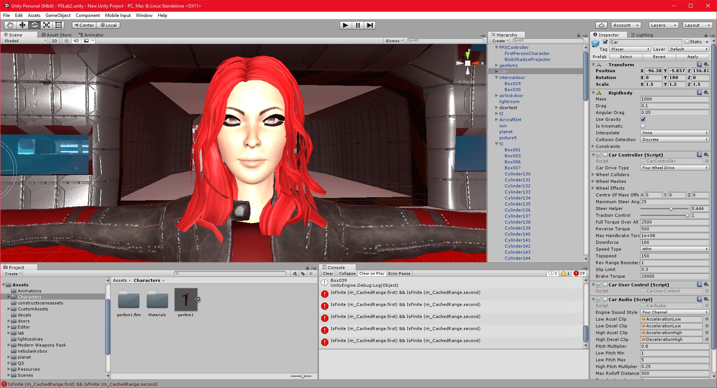Click the Apply prefab button

tap(693, 57)
